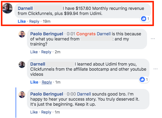162x118 pixels.
Task: Click the 19m timestamp on the top comment
Action: (46, 21)
